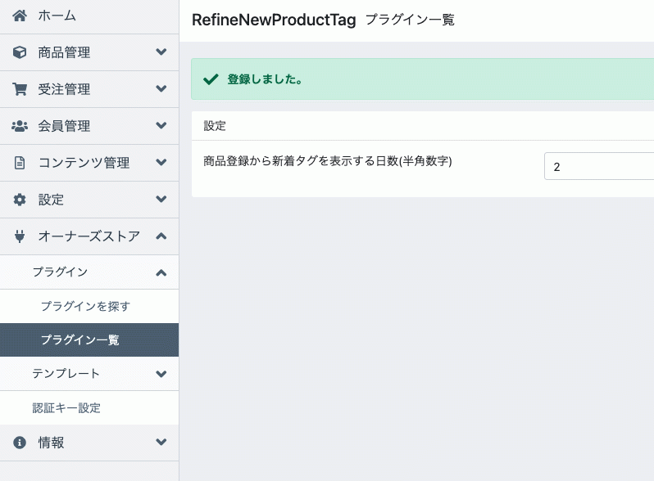
Task: Open the 会員管理 menu label
Action: pos(64,126)
